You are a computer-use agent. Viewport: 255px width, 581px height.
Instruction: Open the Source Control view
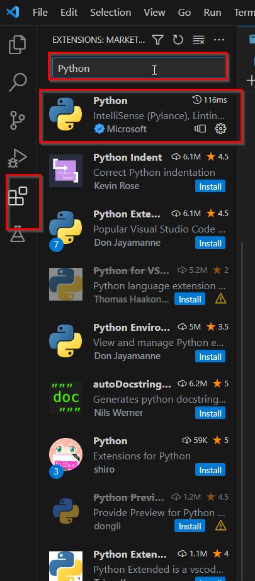18,120
